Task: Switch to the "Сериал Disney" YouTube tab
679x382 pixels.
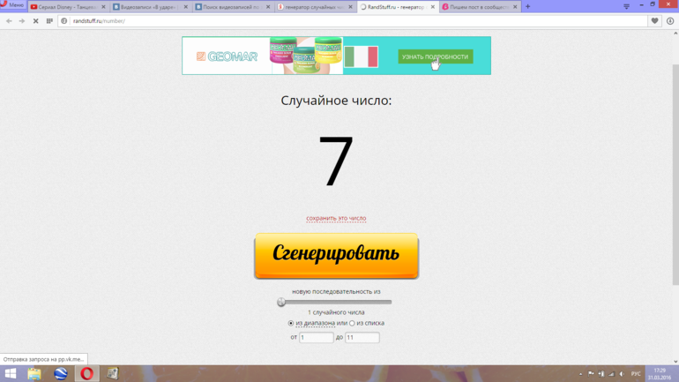Action: 64,7
